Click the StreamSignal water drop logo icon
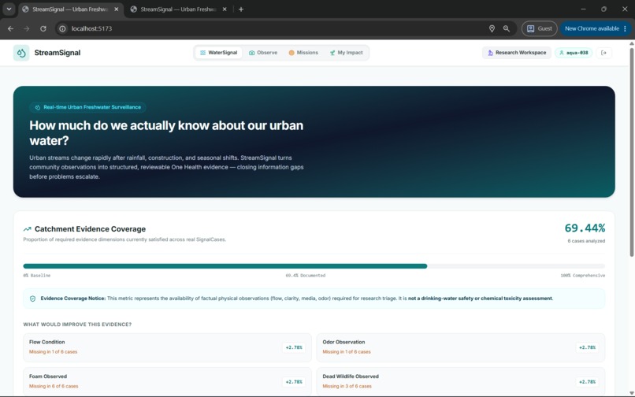This screenshot has height=397, width=635. pos(21,53)
